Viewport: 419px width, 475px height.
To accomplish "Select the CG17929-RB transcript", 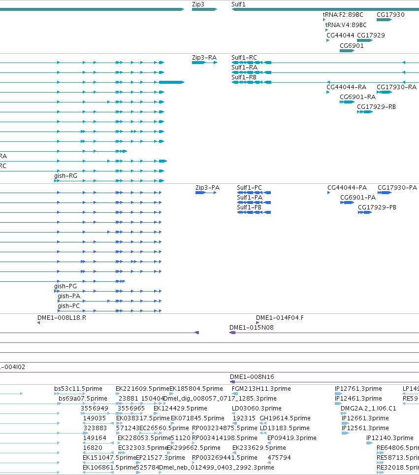I will tap(364, 112).
